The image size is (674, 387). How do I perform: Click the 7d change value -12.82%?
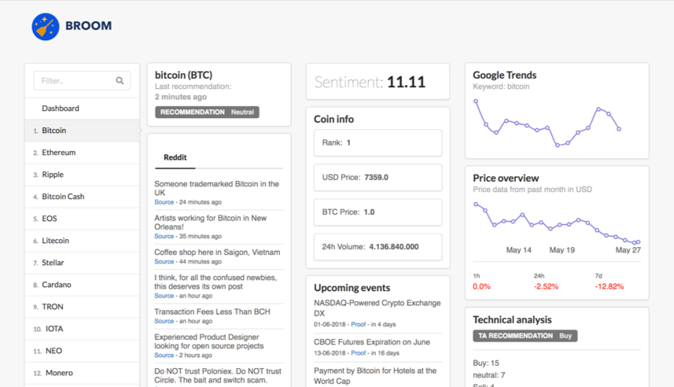pyautogui.click(x=609, y=286)
